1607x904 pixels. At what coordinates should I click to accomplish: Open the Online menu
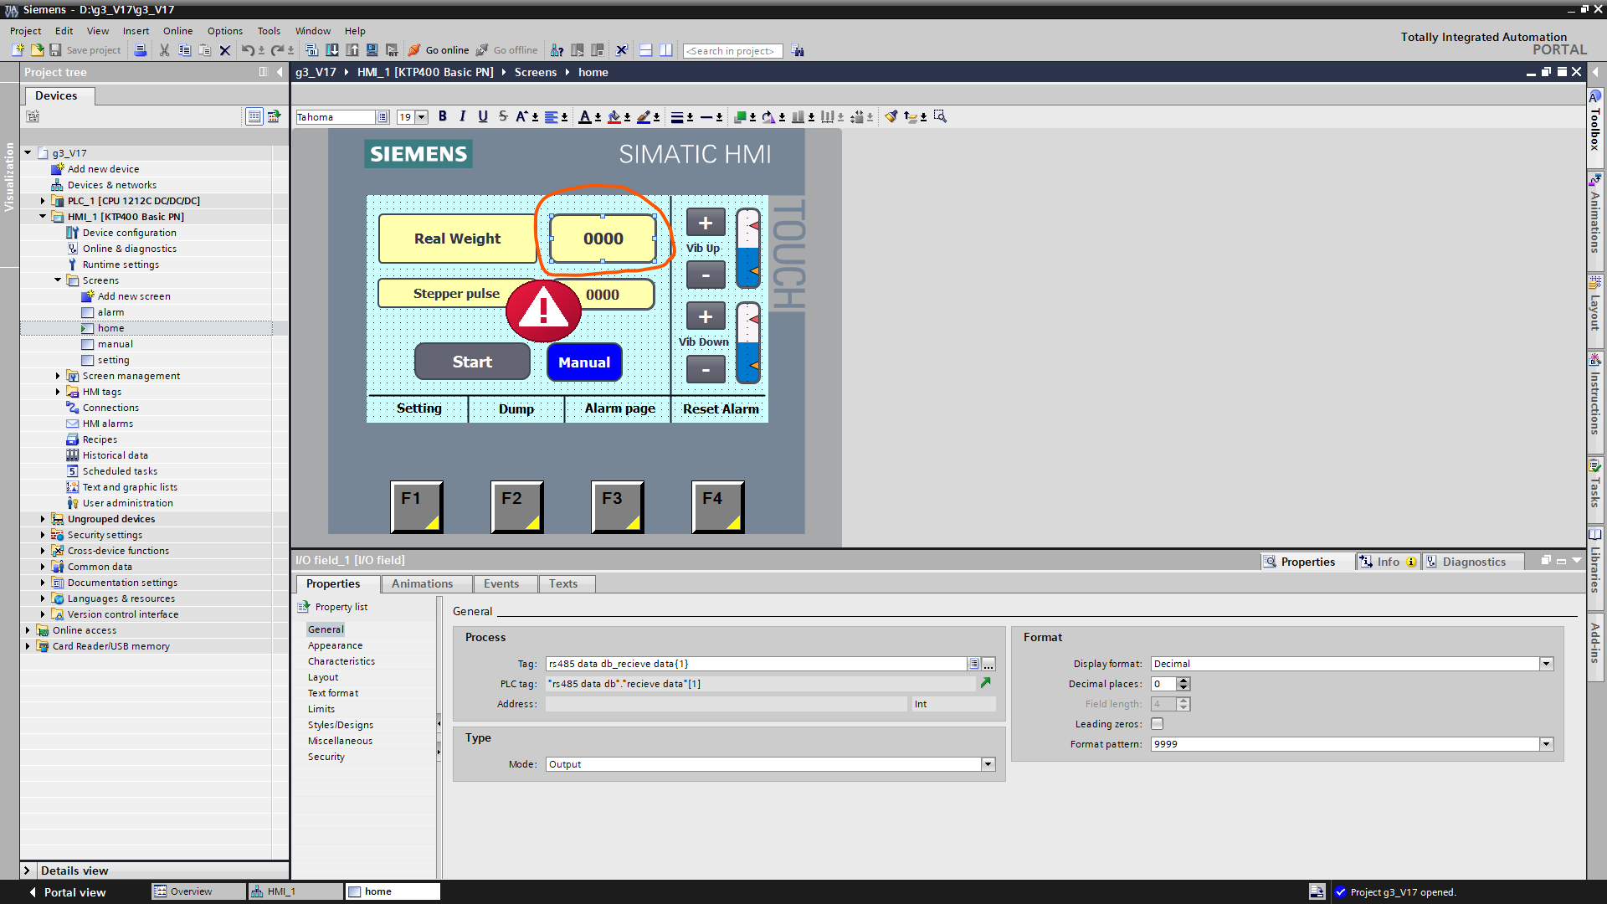pos(177,31)
